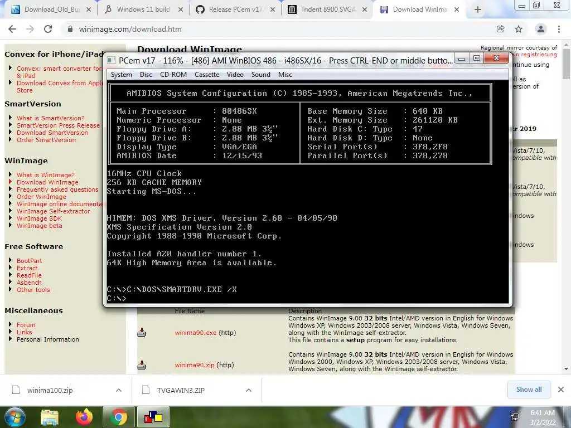The width and height of the screenshot is (571, 428).
Task: Open the Links page link
Action: (x=24, y=332)
